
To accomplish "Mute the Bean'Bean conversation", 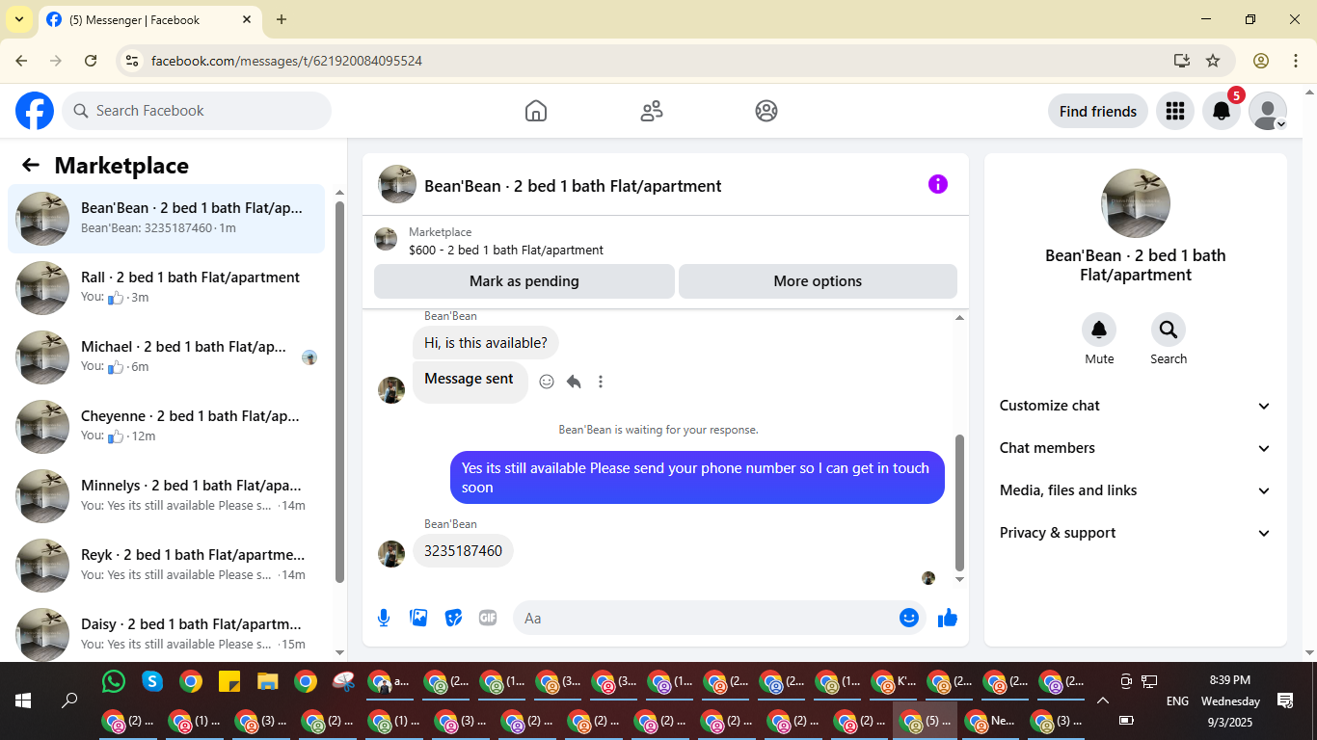I will pos(1099,330).
